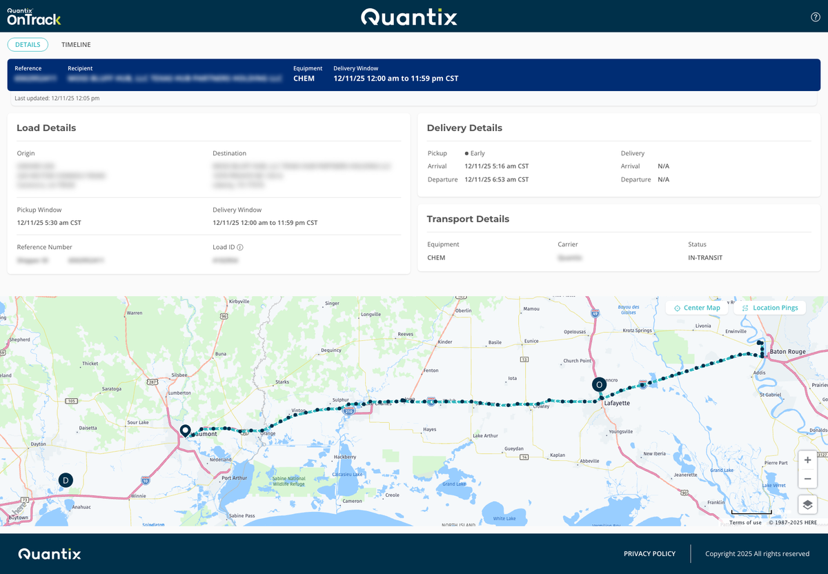Open the help question mark icon

[815, 17]
